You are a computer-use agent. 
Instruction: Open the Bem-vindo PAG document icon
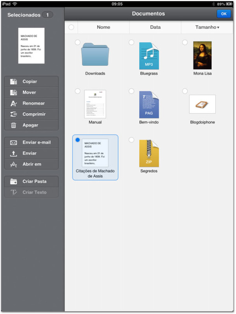pyautogui.click(x=149, y=105)
